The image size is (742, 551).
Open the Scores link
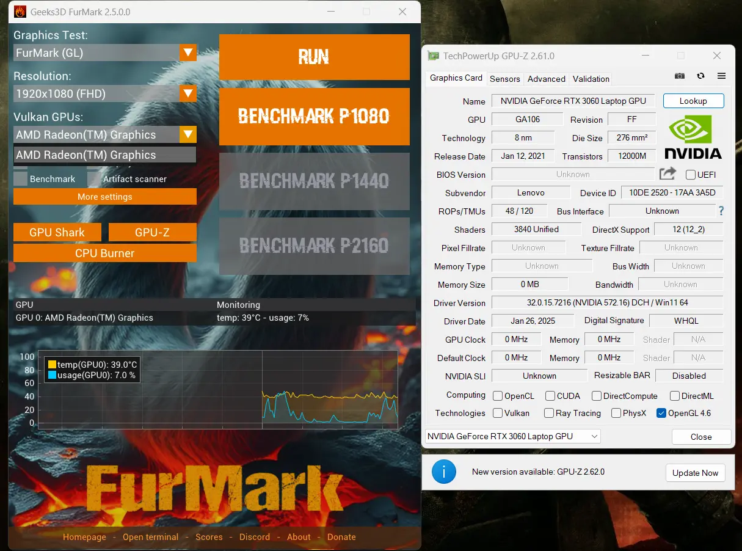coord(209,537)
